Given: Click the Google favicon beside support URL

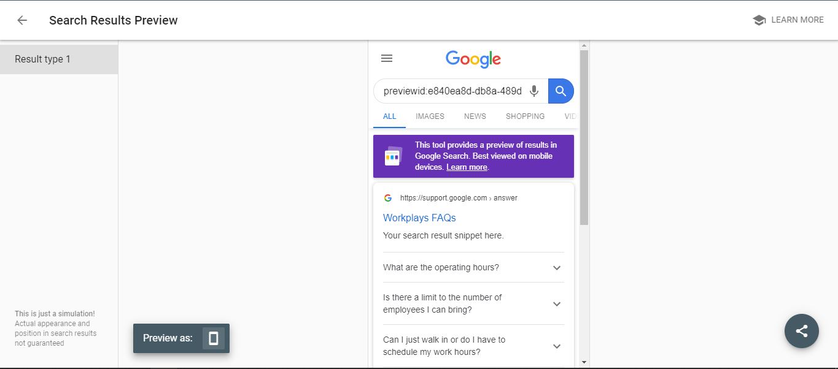Looking at the screenshot, I should (x=388, y=198).
